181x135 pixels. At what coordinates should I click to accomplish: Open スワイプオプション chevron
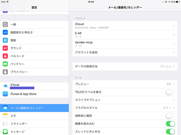174,100
